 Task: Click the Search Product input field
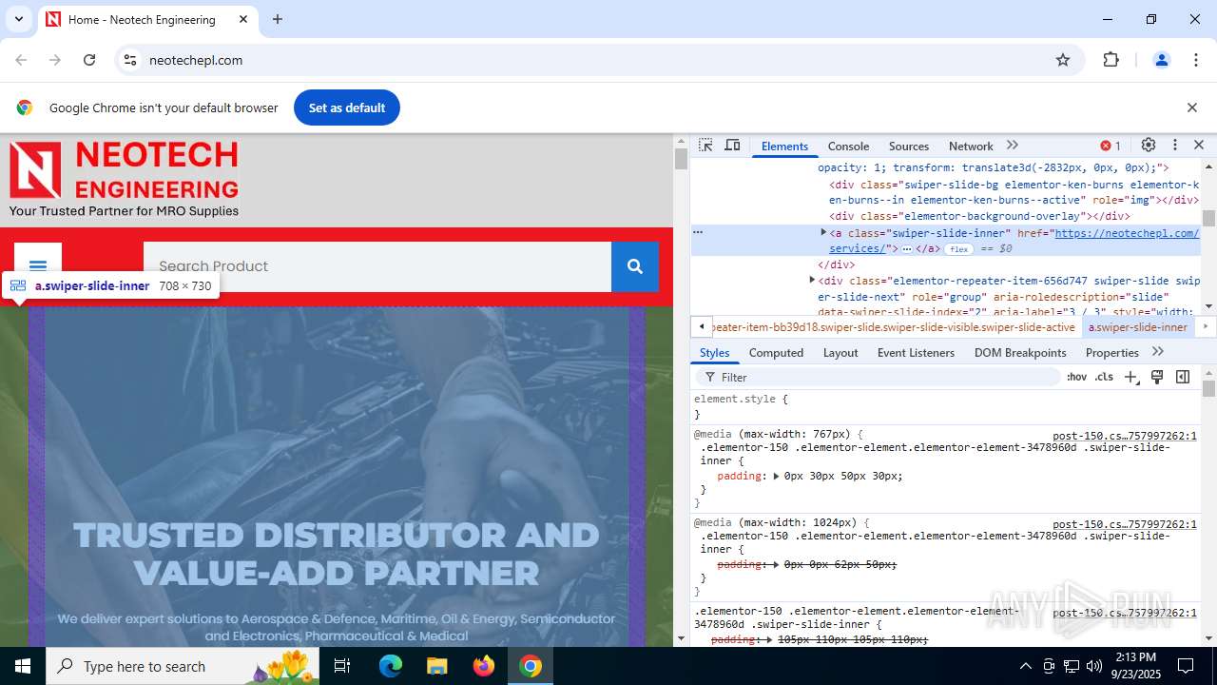pyautogui.click(x=377, y=266)
